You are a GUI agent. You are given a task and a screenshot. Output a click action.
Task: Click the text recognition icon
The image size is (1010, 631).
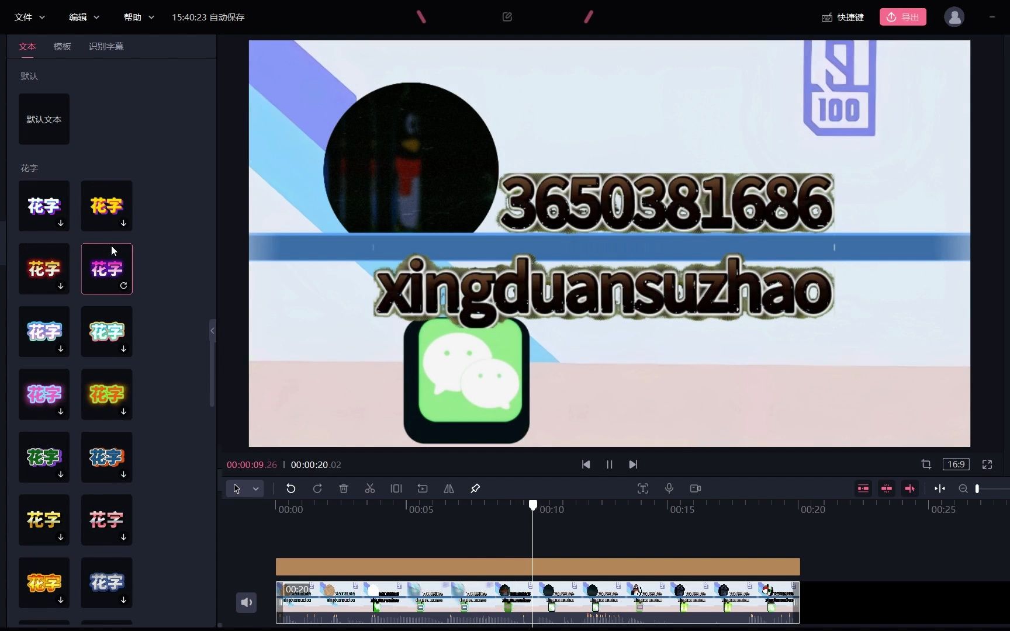tap(643, 488)
